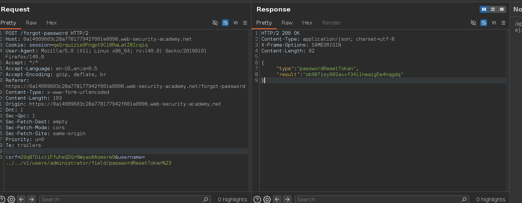Click magnifier icon in Response search field

click(464, 199)
